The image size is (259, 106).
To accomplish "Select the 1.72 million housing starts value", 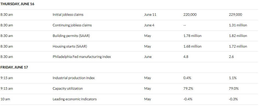I will coord(238,46).
